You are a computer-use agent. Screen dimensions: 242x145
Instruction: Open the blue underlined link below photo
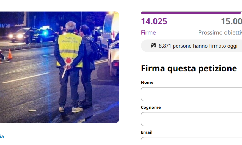click(2, 136)
